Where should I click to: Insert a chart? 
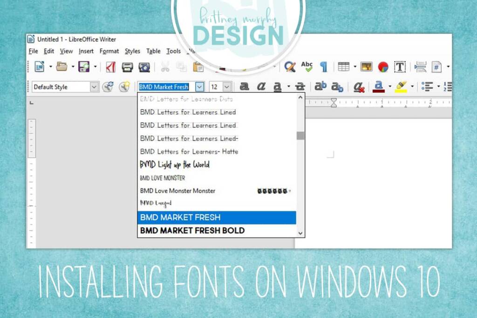tap(383, 67)
